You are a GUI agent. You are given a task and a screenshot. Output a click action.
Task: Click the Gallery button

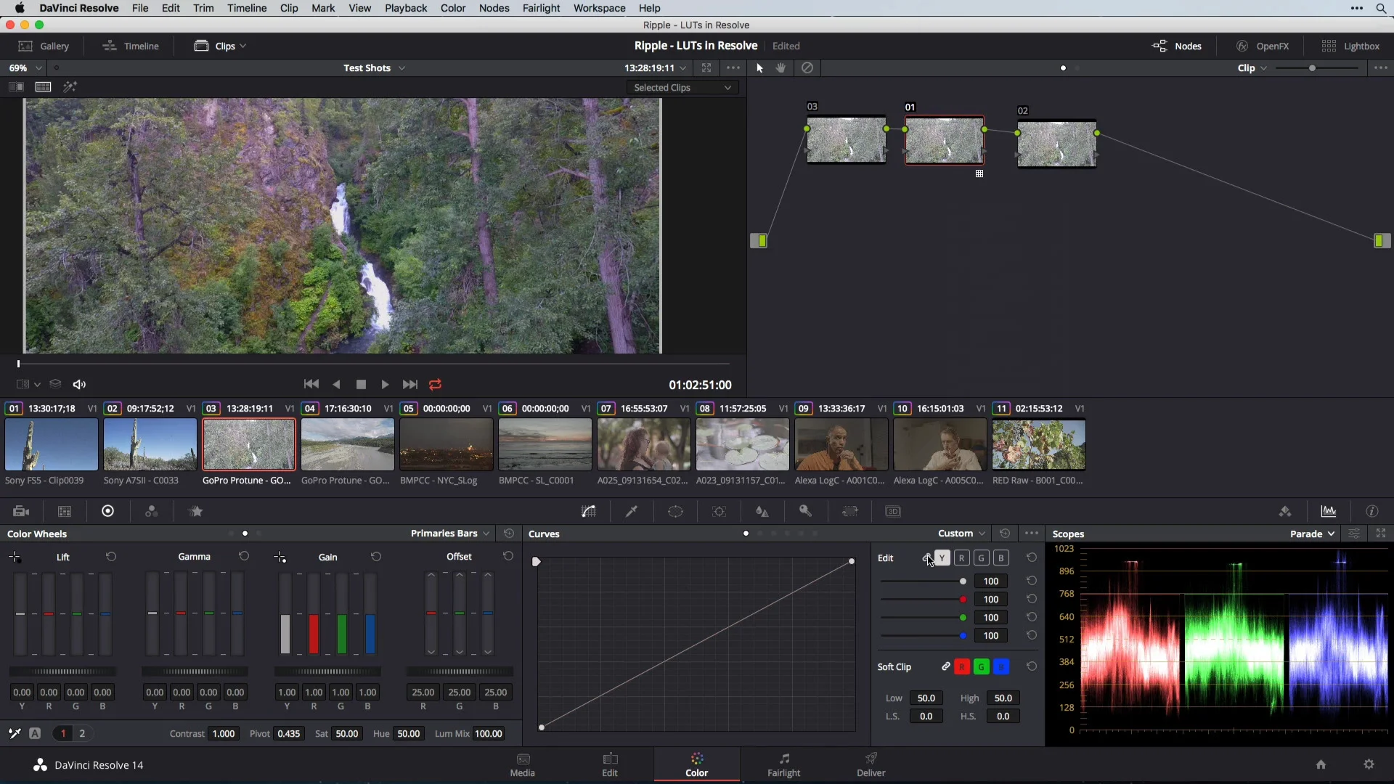point(44,46)
